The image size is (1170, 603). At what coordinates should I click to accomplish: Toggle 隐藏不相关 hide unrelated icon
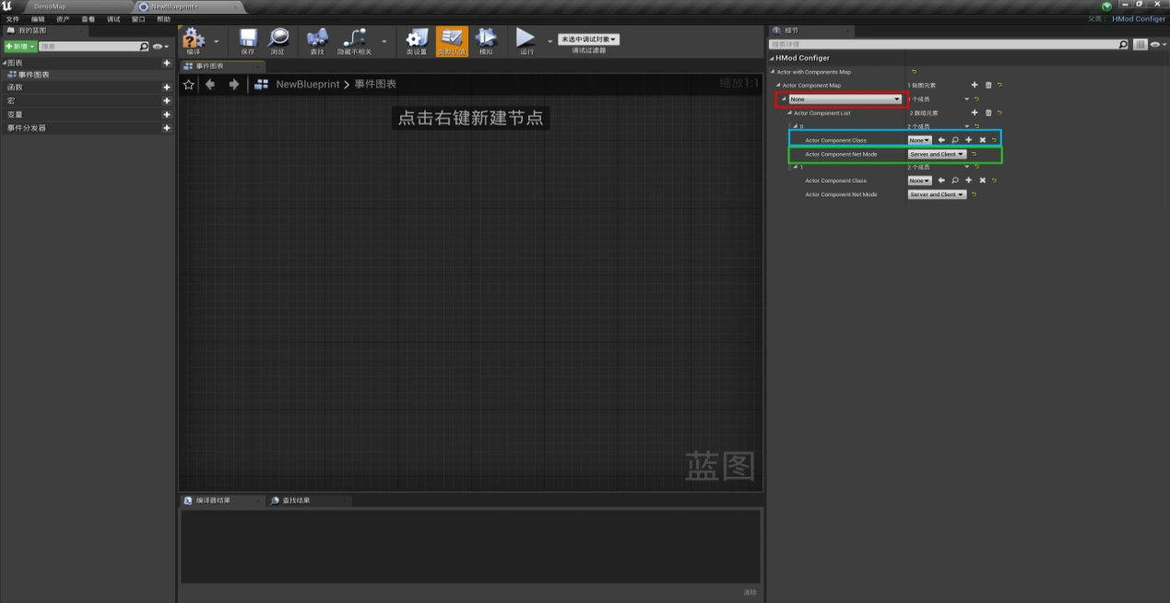click(355, 41)
